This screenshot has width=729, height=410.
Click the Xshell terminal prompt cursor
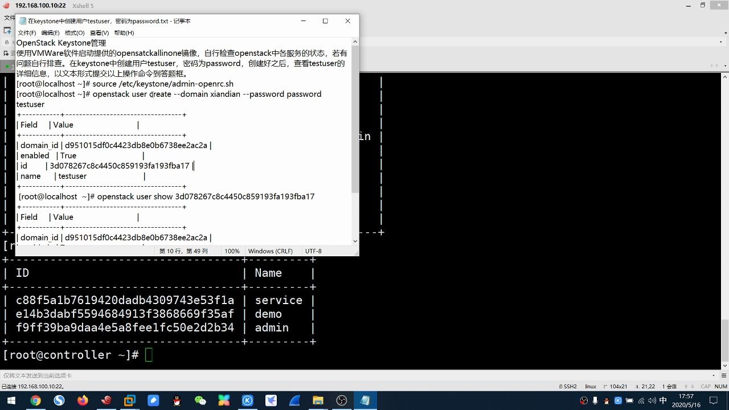pos(149,355)
